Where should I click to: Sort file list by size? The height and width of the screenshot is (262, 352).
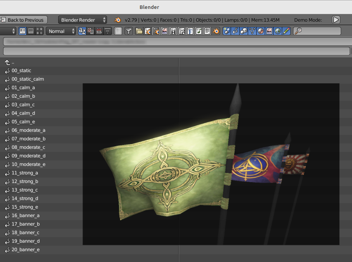pyautogui.click(x=107, y=31)
